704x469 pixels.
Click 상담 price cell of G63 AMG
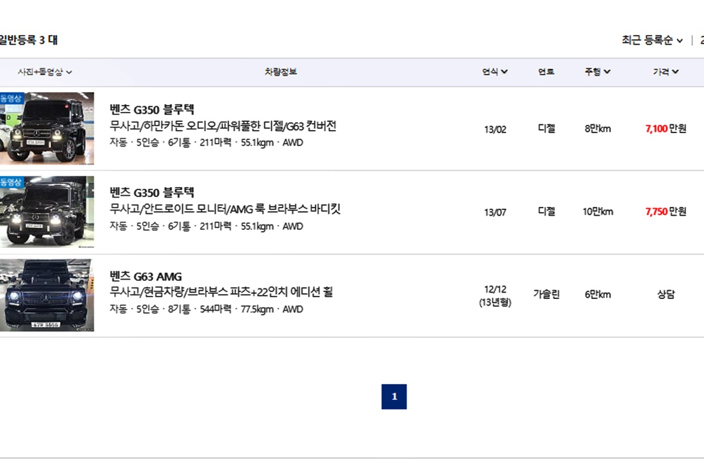pos(666,295)
